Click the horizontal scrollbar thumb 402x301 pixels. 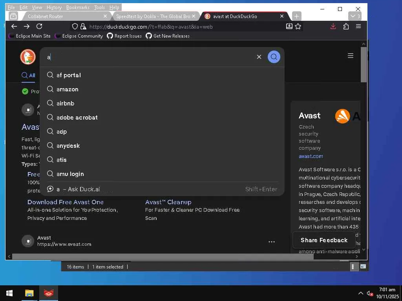tap(163, 256)
